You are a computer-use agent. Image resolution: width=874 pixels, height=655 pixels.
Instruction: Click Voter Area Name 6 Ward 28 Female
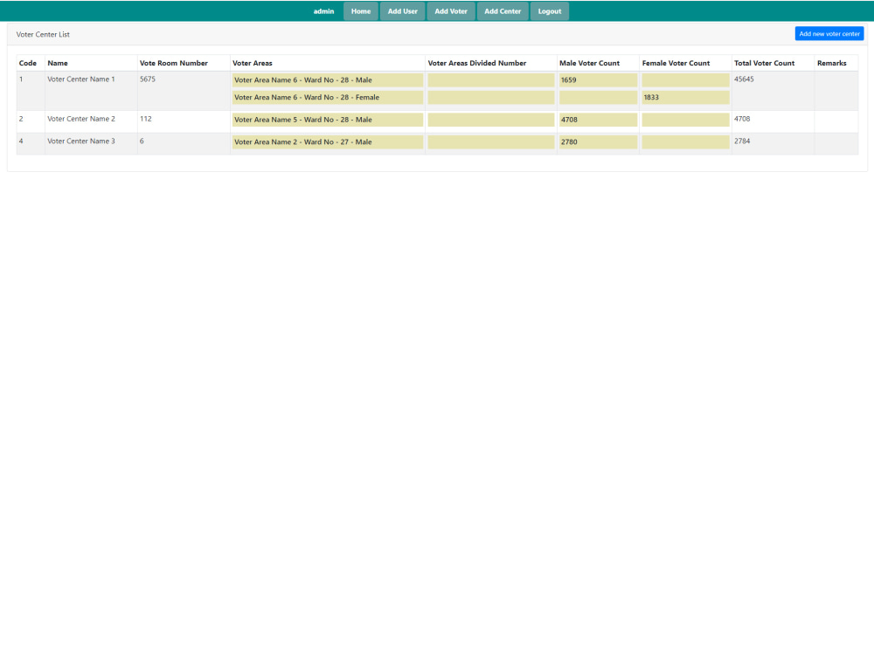click(x=328, y=98)
